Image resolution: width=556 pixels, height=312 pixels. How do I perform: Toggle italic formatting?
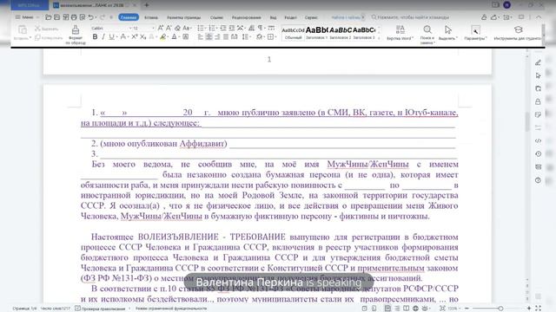pos(103,36)
